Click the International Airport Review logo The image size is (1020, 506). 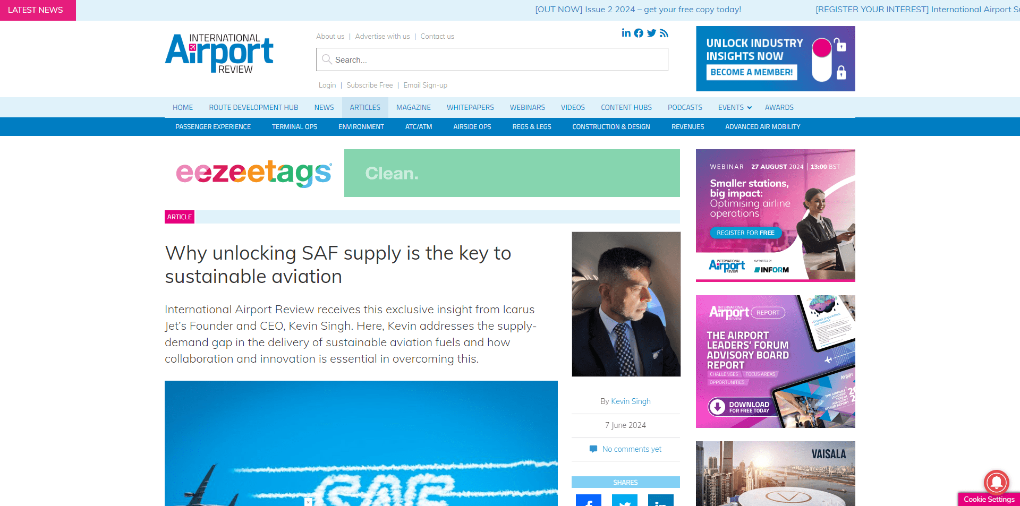point(219,54)
